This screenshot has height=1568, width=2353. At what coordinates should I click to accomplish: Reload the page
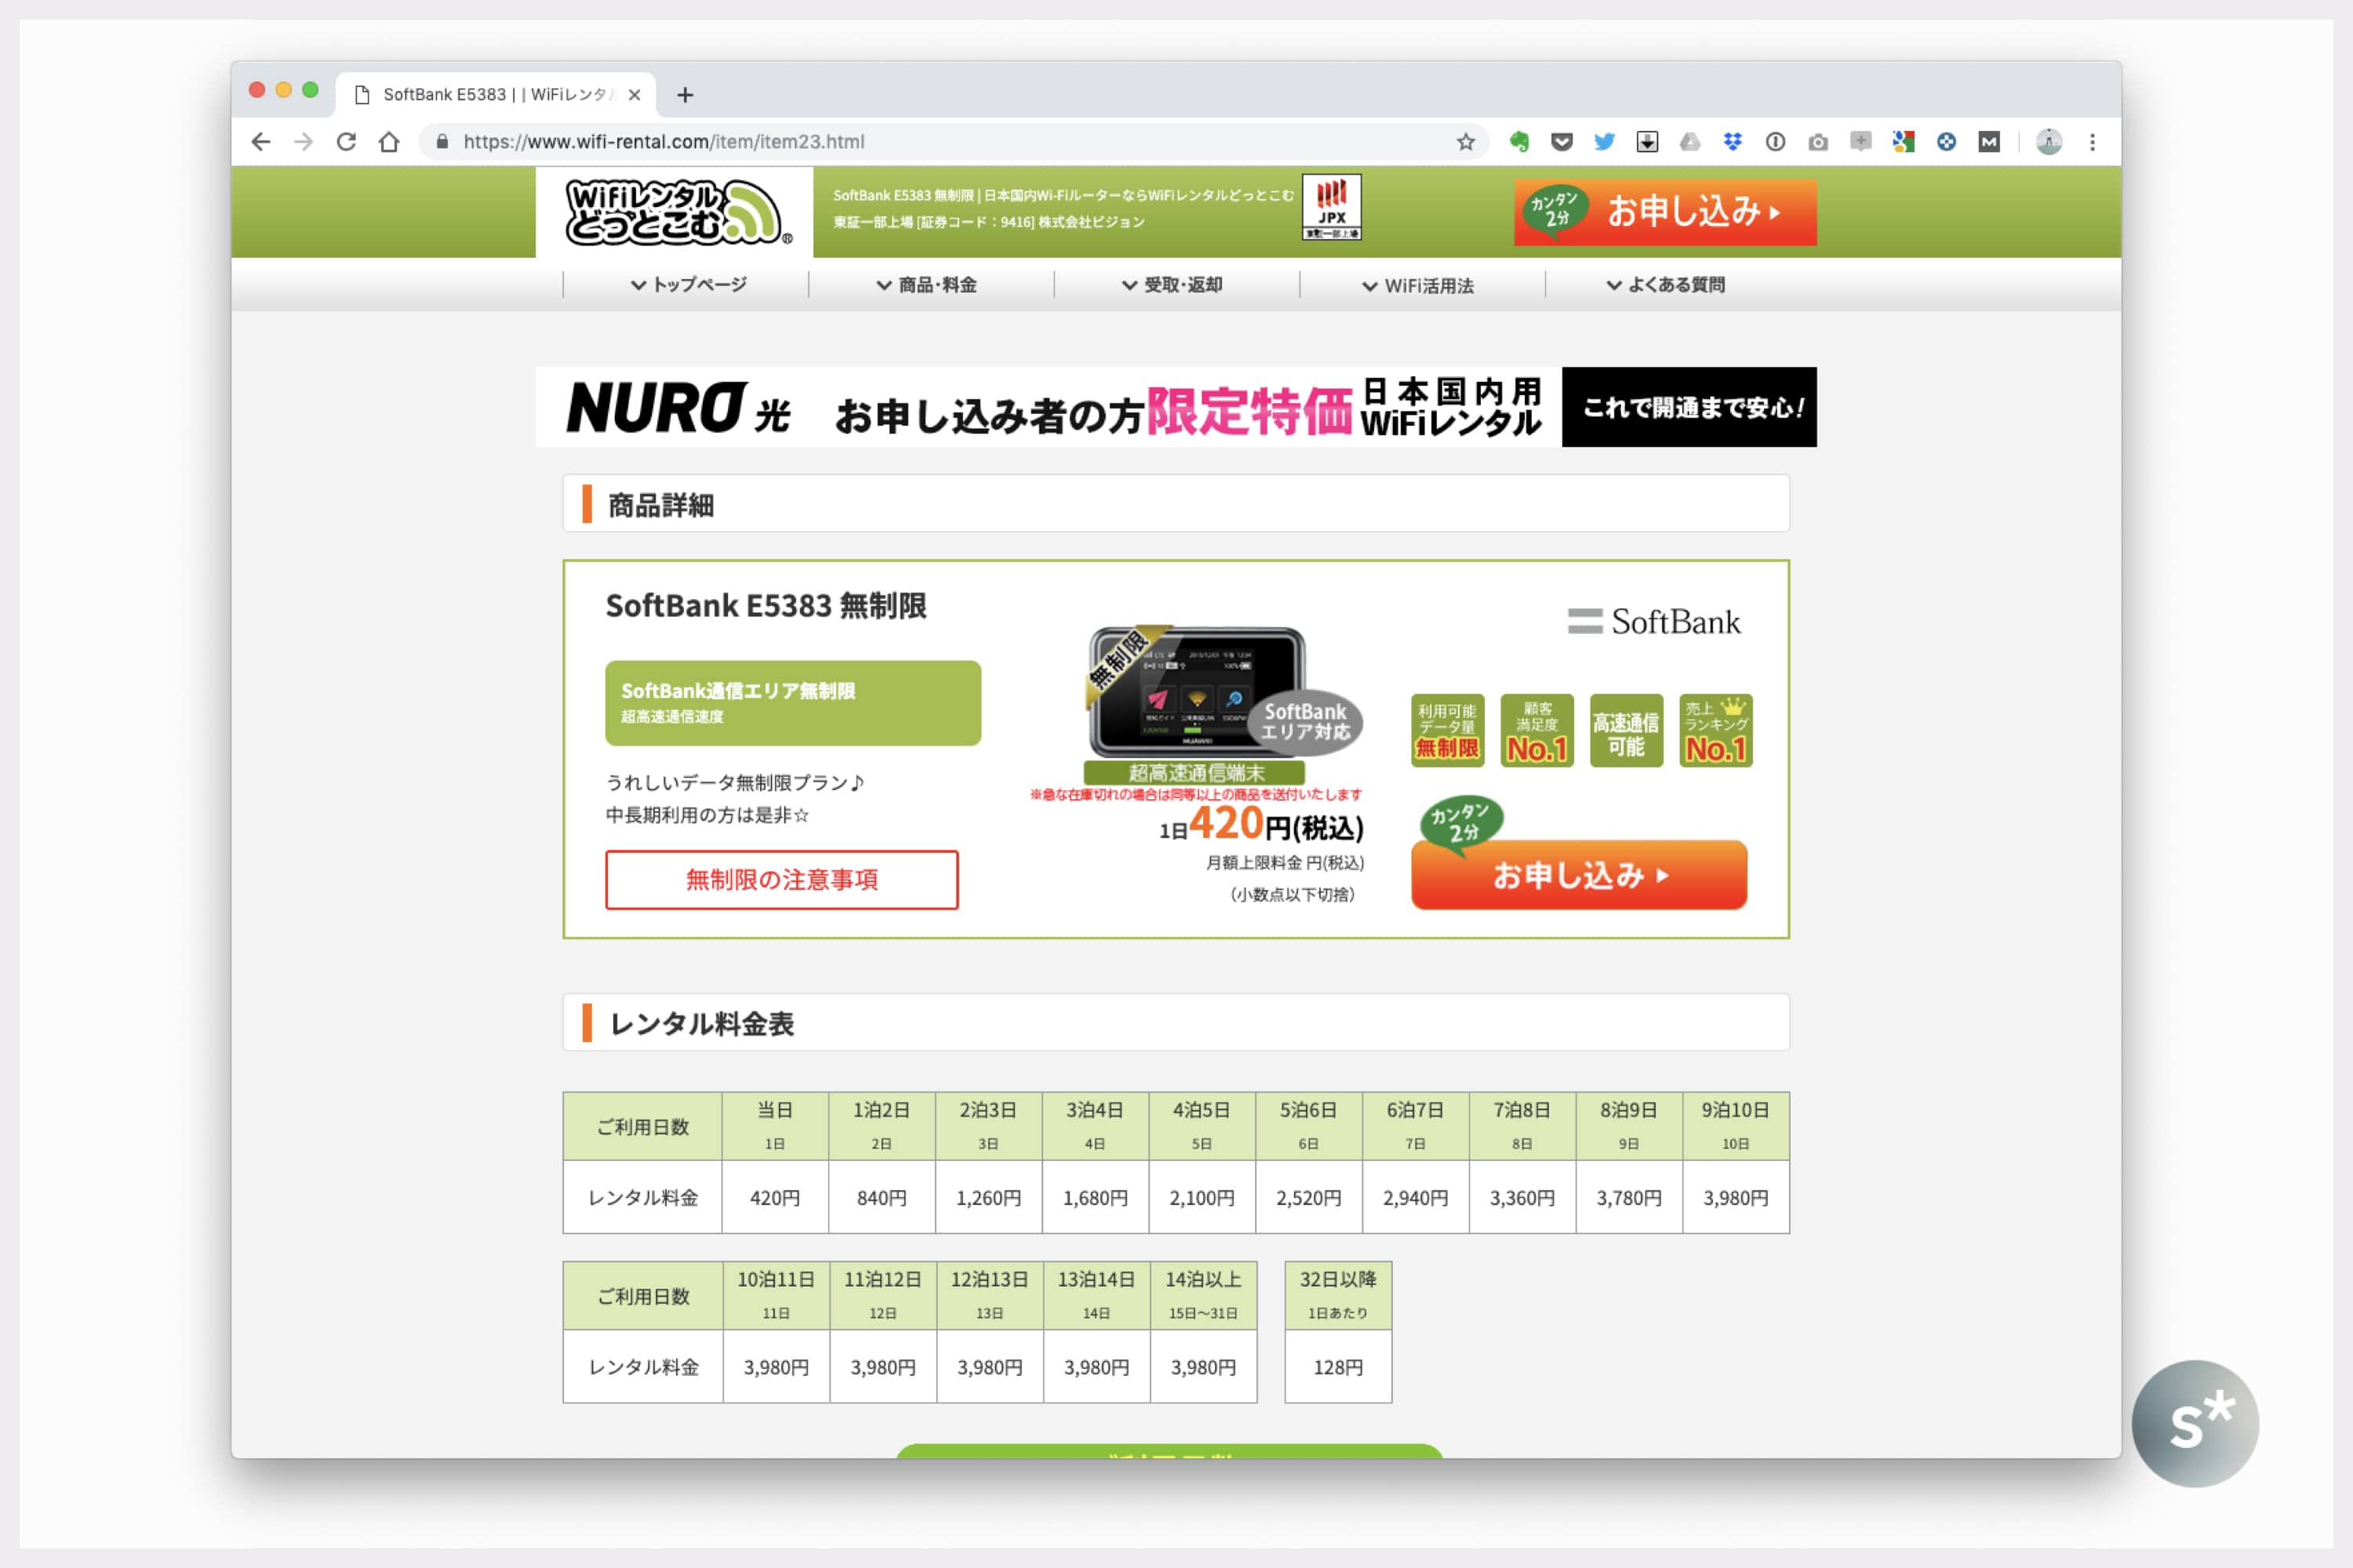pyautogui.click(x=346, y=142)
